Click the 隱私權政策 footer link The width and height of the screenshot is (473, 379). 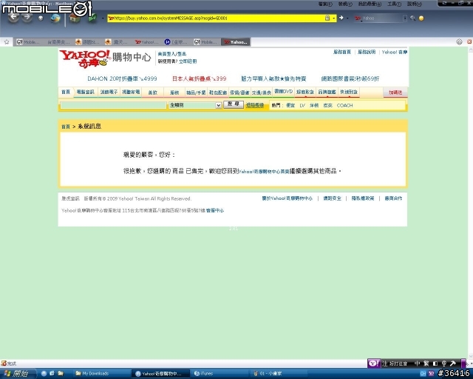tap(363, 198)
